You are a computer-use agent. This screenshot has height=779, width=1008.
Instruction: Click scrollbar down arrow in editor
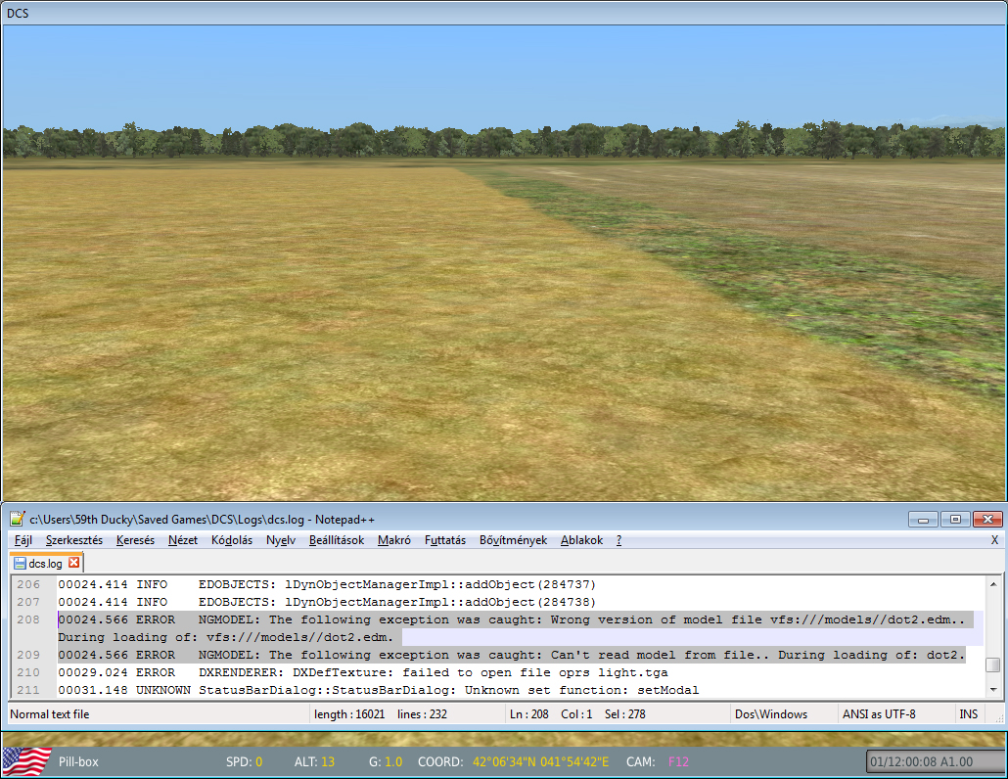click(x=993, y=690)
